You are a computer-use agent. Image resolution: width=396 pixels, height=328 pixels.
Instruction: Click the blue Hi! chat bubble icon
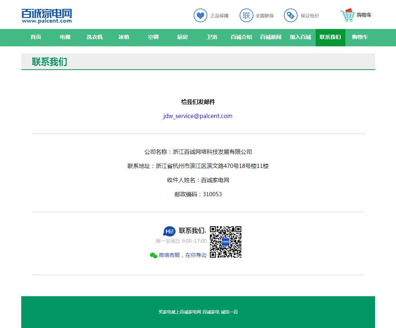(x=169, y=232)
